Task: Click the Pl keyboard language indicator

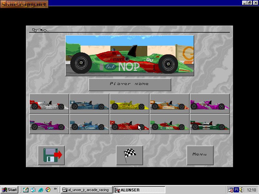Action: click(236, 190)
